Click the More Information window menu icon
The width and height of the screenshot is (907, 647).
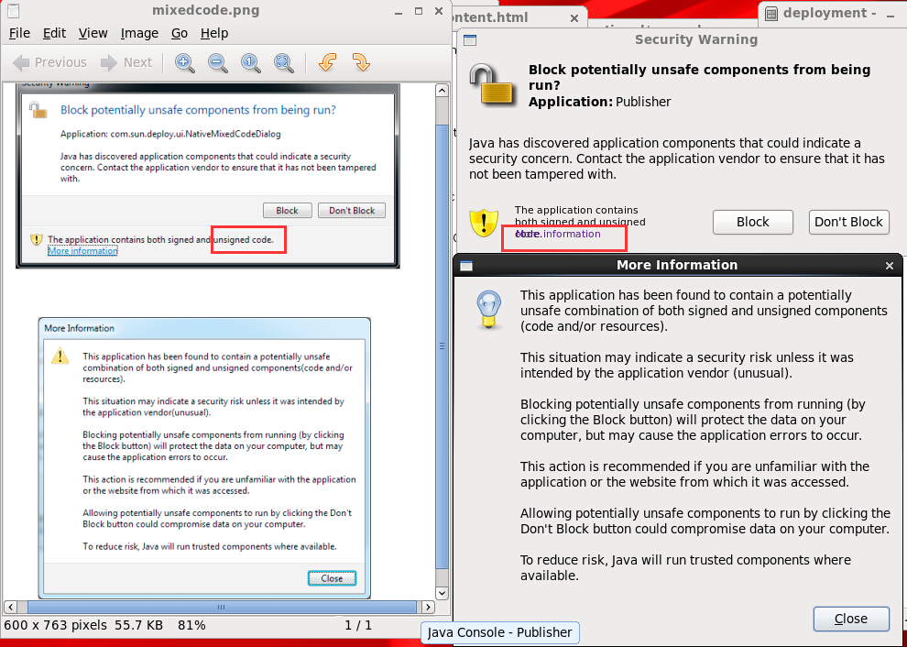click(466, 266)
